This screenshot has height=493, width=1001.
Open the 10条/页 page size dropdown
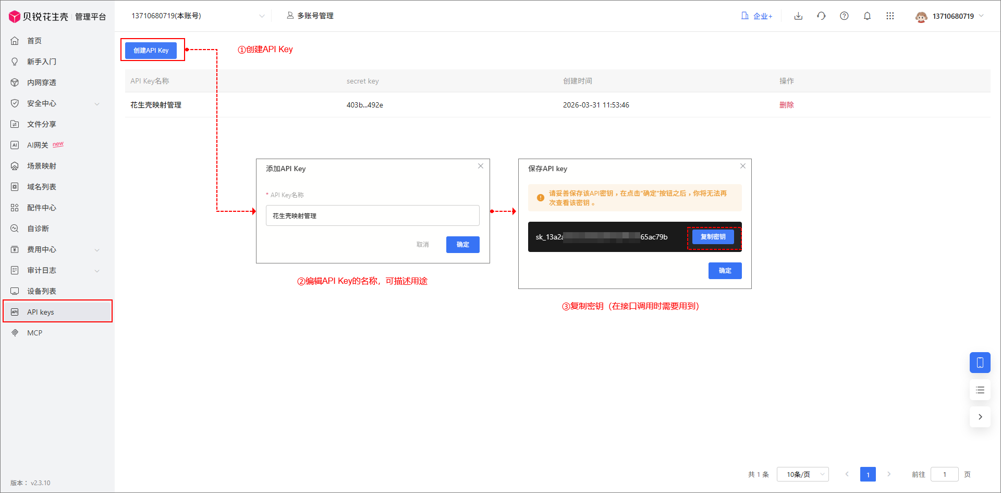point(802,474)
